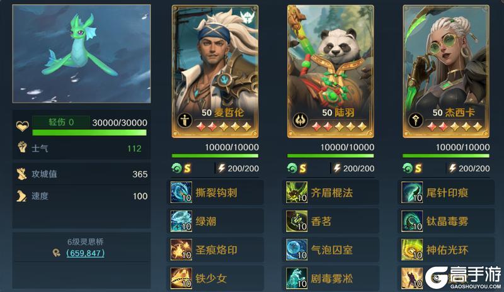Viewport: 504px width, 292px height.
Task: Click the sword class icon on 麦哲伦 card
Action: point(185,120)
